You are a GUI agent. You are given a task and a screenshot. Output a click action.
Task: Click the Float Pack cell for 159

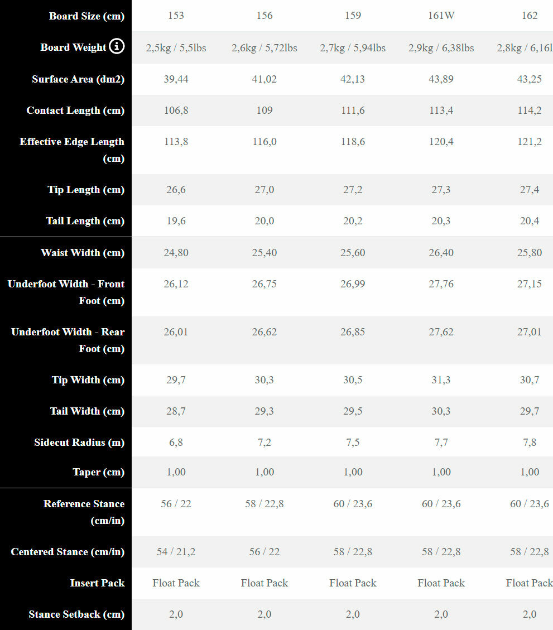(x=353, y=583)
